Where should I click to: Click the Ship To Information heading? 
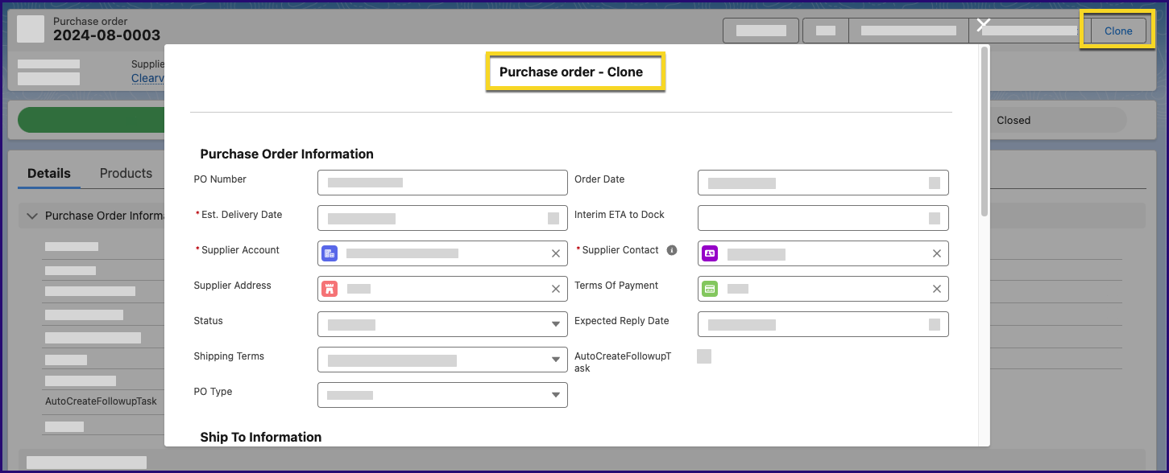(x=261, y=437)
